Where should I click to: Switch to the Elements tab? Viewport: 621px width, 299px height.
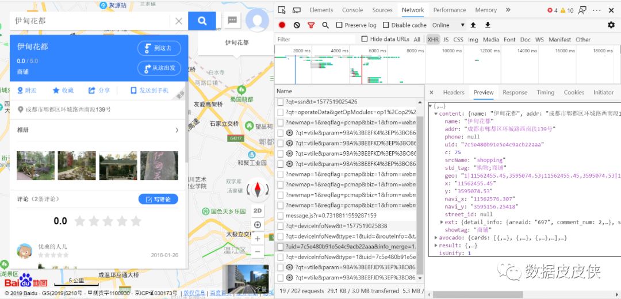321,10
